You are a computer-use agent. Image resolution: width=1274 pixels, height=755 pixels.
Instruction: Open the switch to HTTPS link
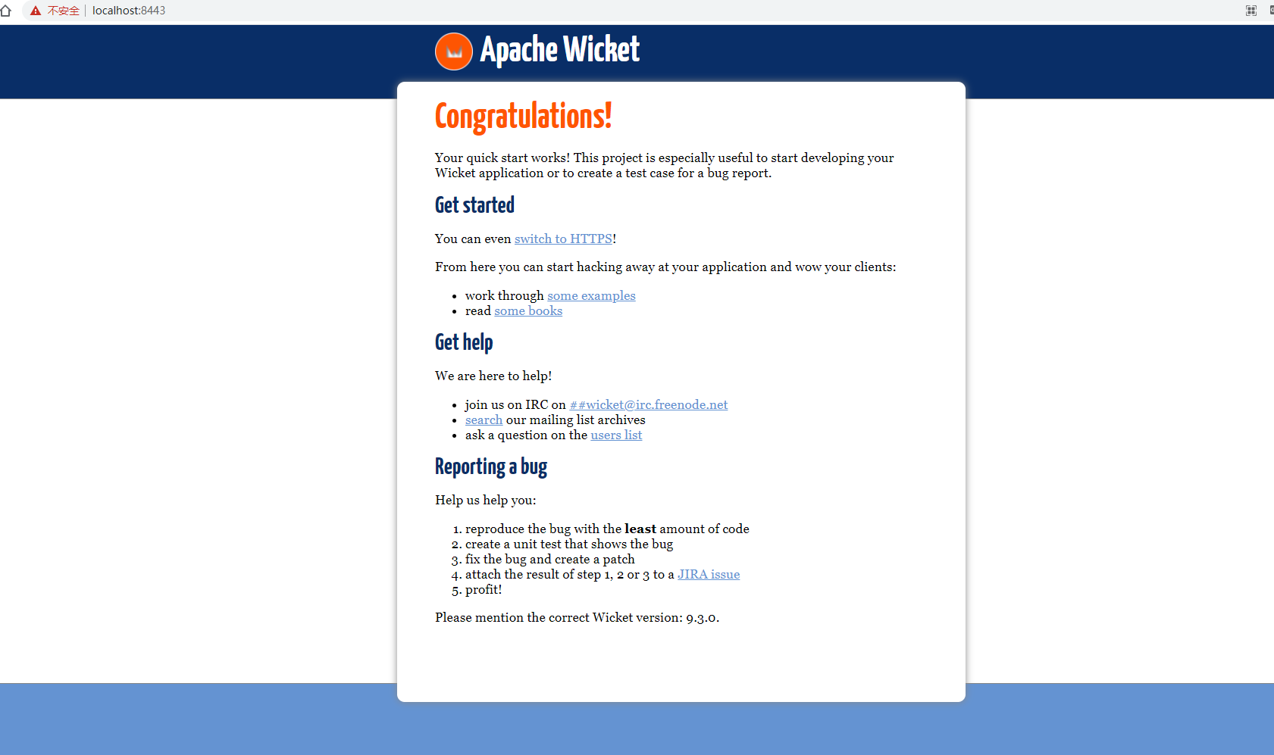(x=563, y=239)
